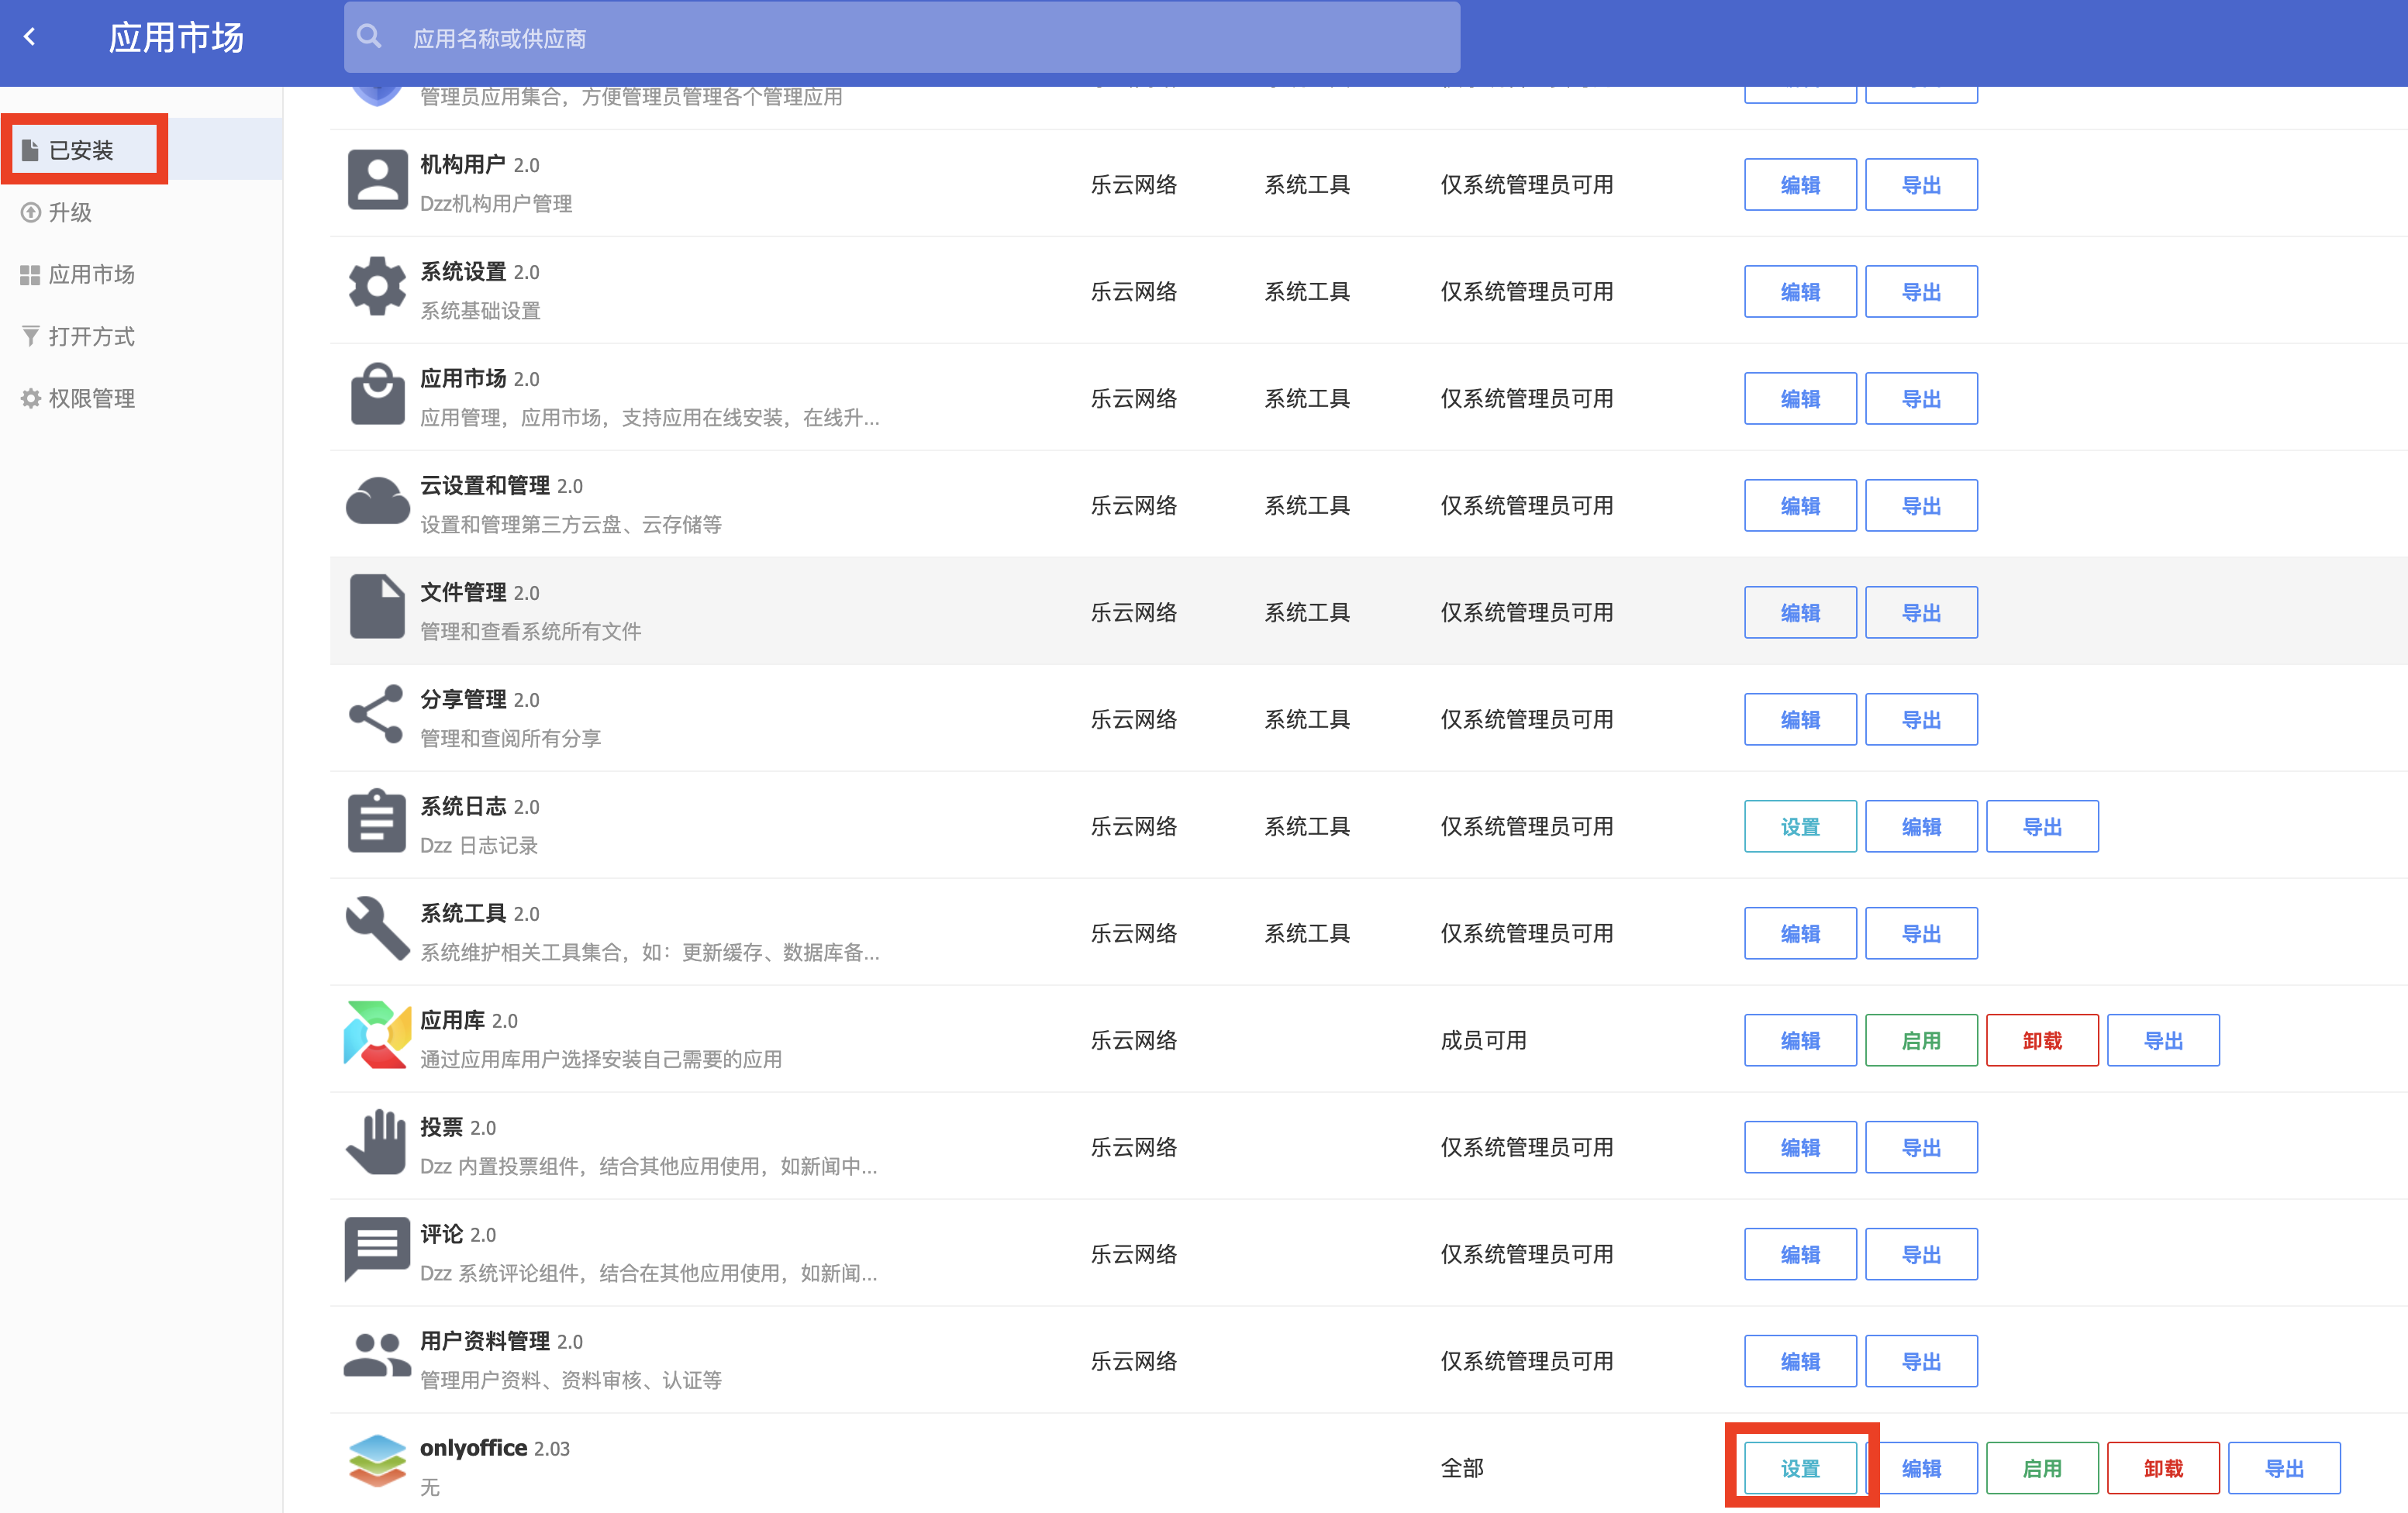Click the 文件管理 document icon
The image size is (2408, 1513).
(377, 608)
